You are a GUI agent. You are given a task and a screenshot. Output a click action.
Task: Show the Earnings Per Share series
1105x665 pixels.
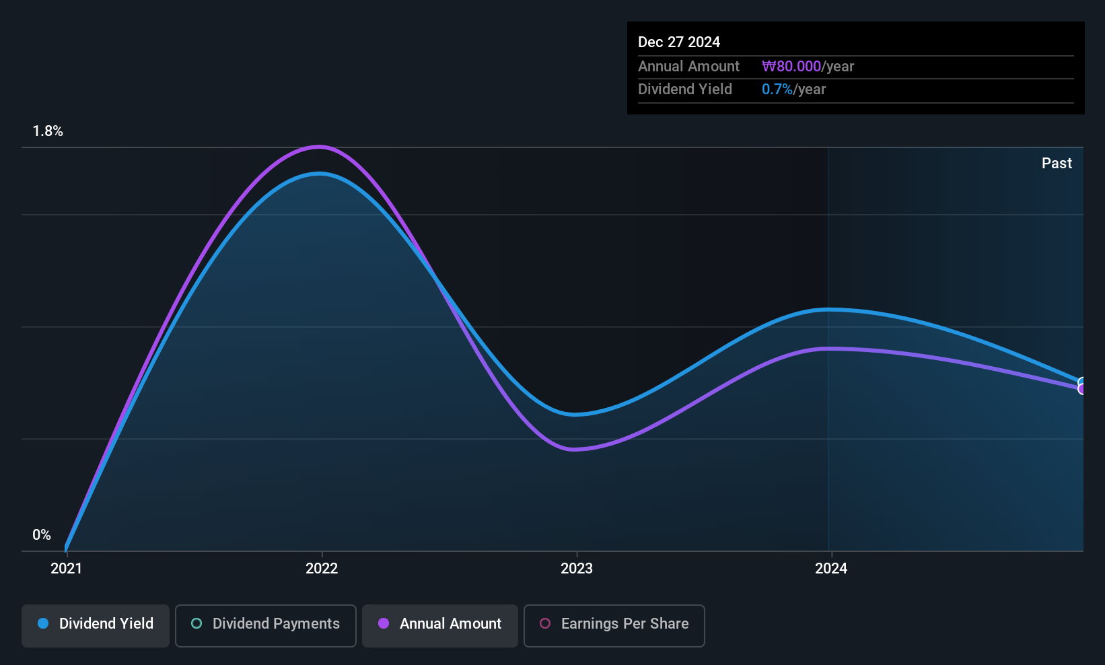click(x=614, y=626)
